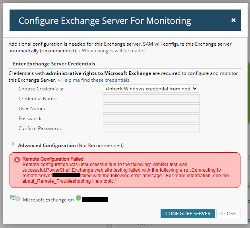Click the "Microsoft Exchange on" label
This screenshot has height=228, width=250.
click(x=48, y=200)
